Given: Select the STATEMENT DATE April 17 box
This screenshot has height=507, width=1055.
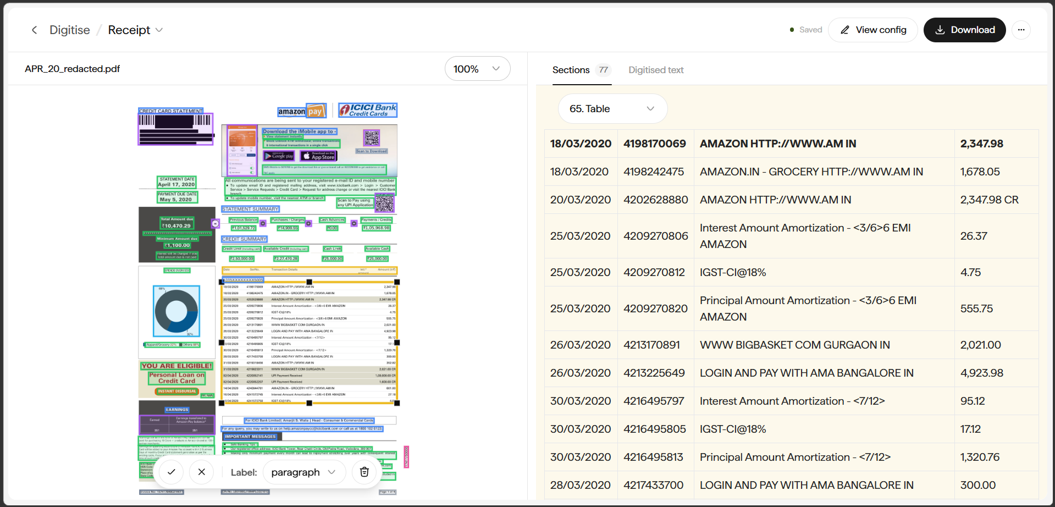Looking at the screenshot, I should (x=176, y=182).
